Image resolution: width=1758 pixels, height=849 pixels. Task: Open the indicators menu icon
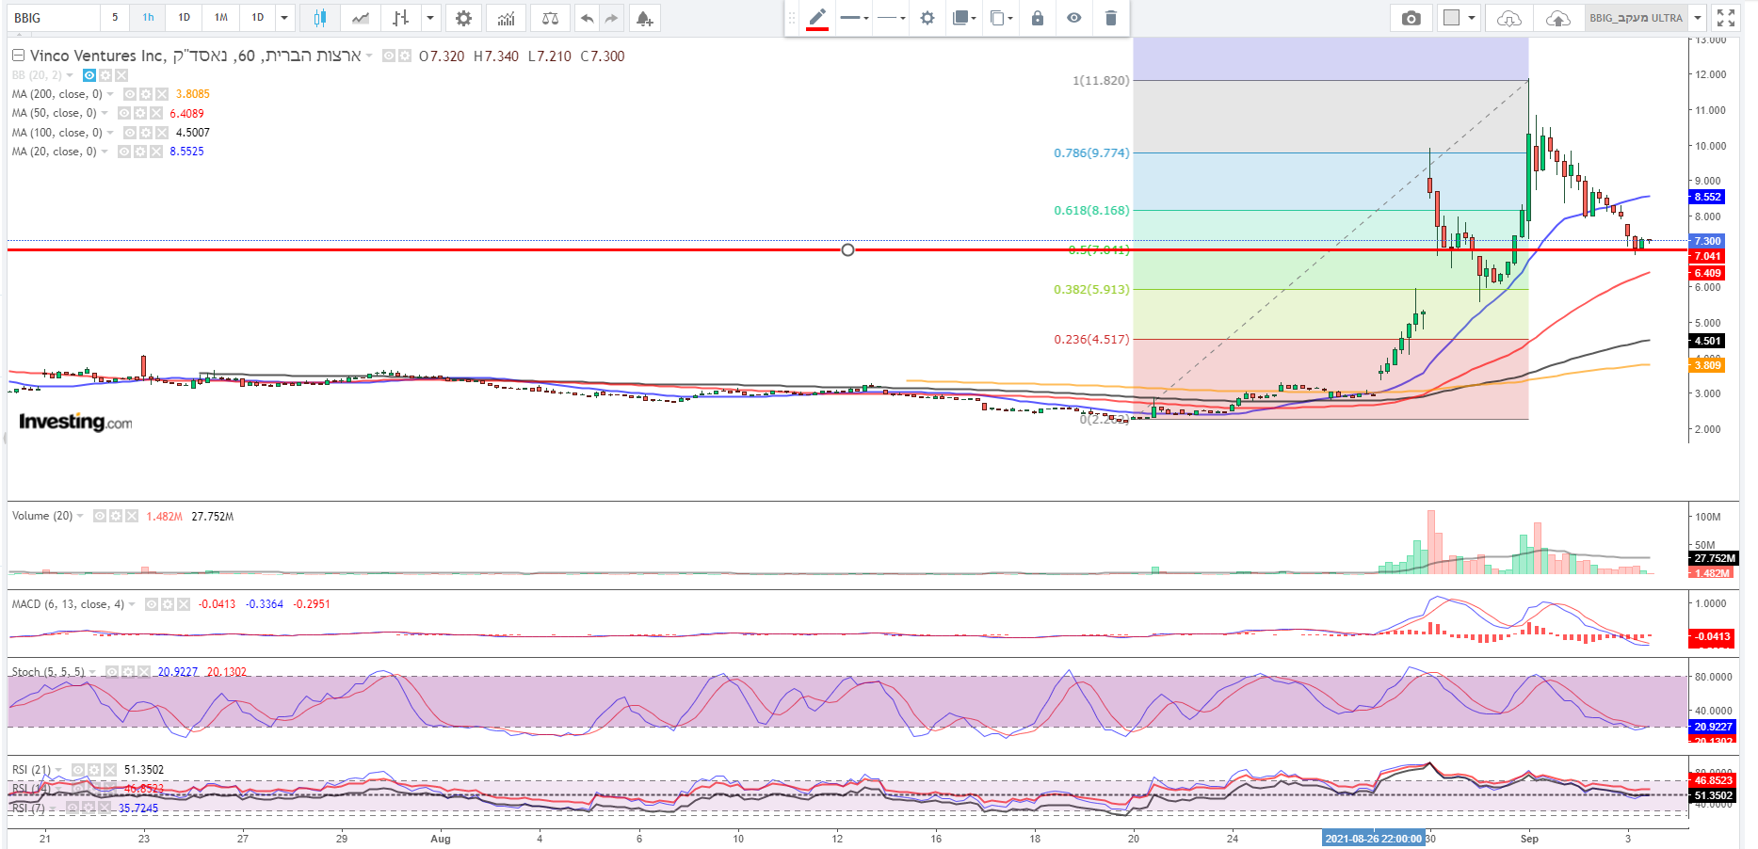(x=506, y=18)
